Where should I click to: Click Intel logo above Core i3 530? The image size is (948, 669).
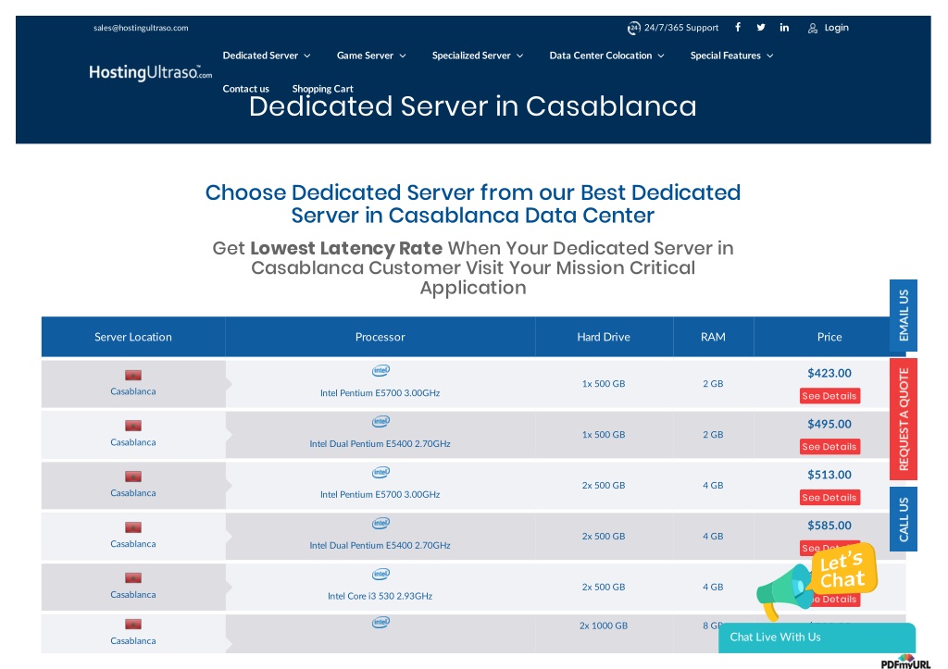click(x=380, y=574)
